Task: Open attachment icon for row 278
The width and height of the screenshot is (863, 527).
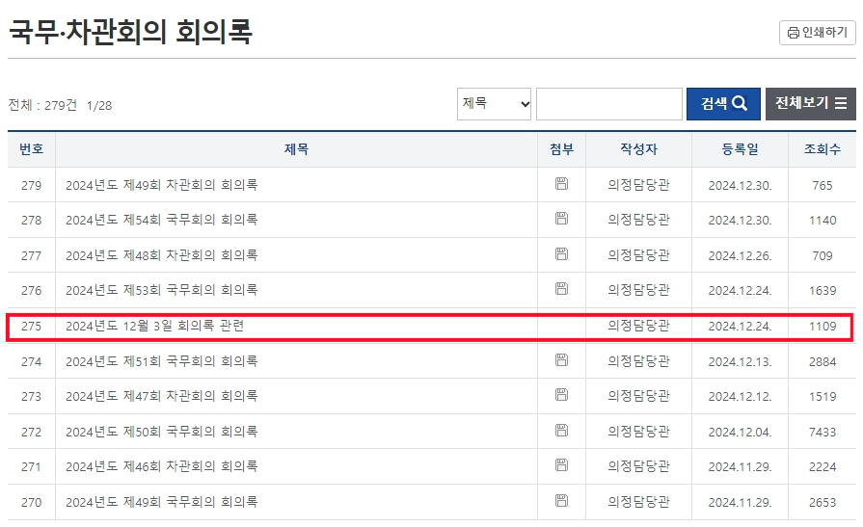Action: click(561, 219)
